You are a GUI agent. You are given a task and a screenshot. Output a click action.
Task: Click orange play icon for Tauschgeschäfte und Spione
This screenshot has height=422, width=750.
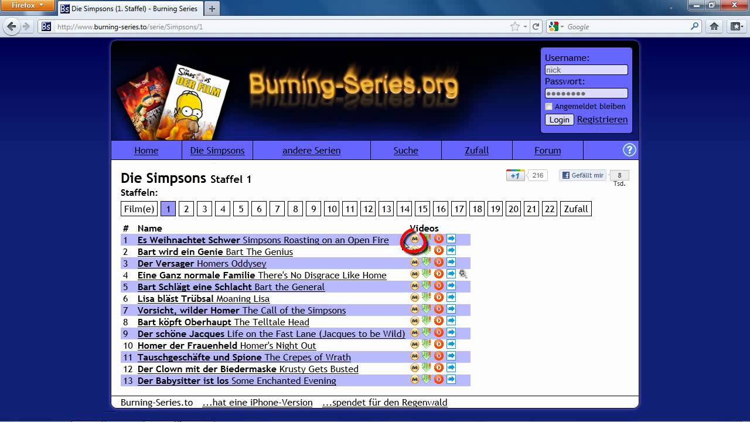pos(438,356)
